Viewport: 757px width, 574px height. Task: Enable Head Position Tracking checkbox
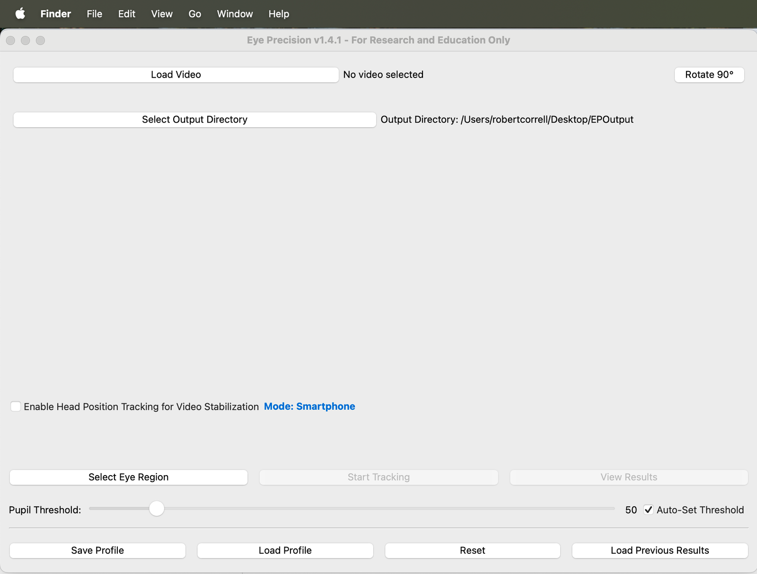16,406
